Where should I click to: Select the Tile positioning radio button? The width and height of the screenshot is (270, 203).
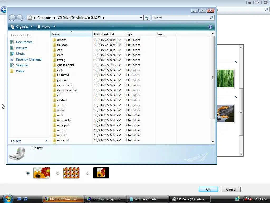click(x=58, y=173)
